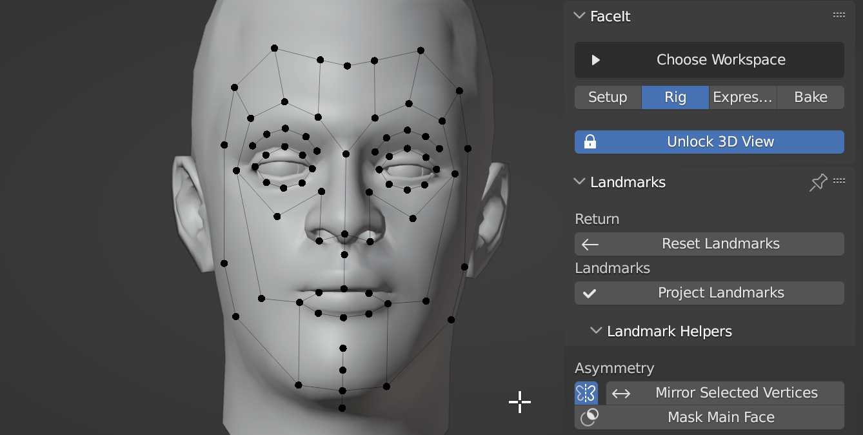Click the Unlock 3D View button
Screen dimensions: 863x435
(x=709, y=142)
